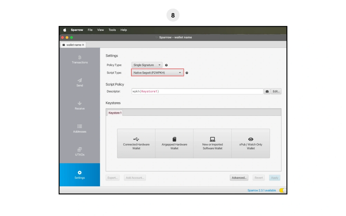Open the View menu
The height and width of the screenshot is (216, 346).
click(101, 30)
